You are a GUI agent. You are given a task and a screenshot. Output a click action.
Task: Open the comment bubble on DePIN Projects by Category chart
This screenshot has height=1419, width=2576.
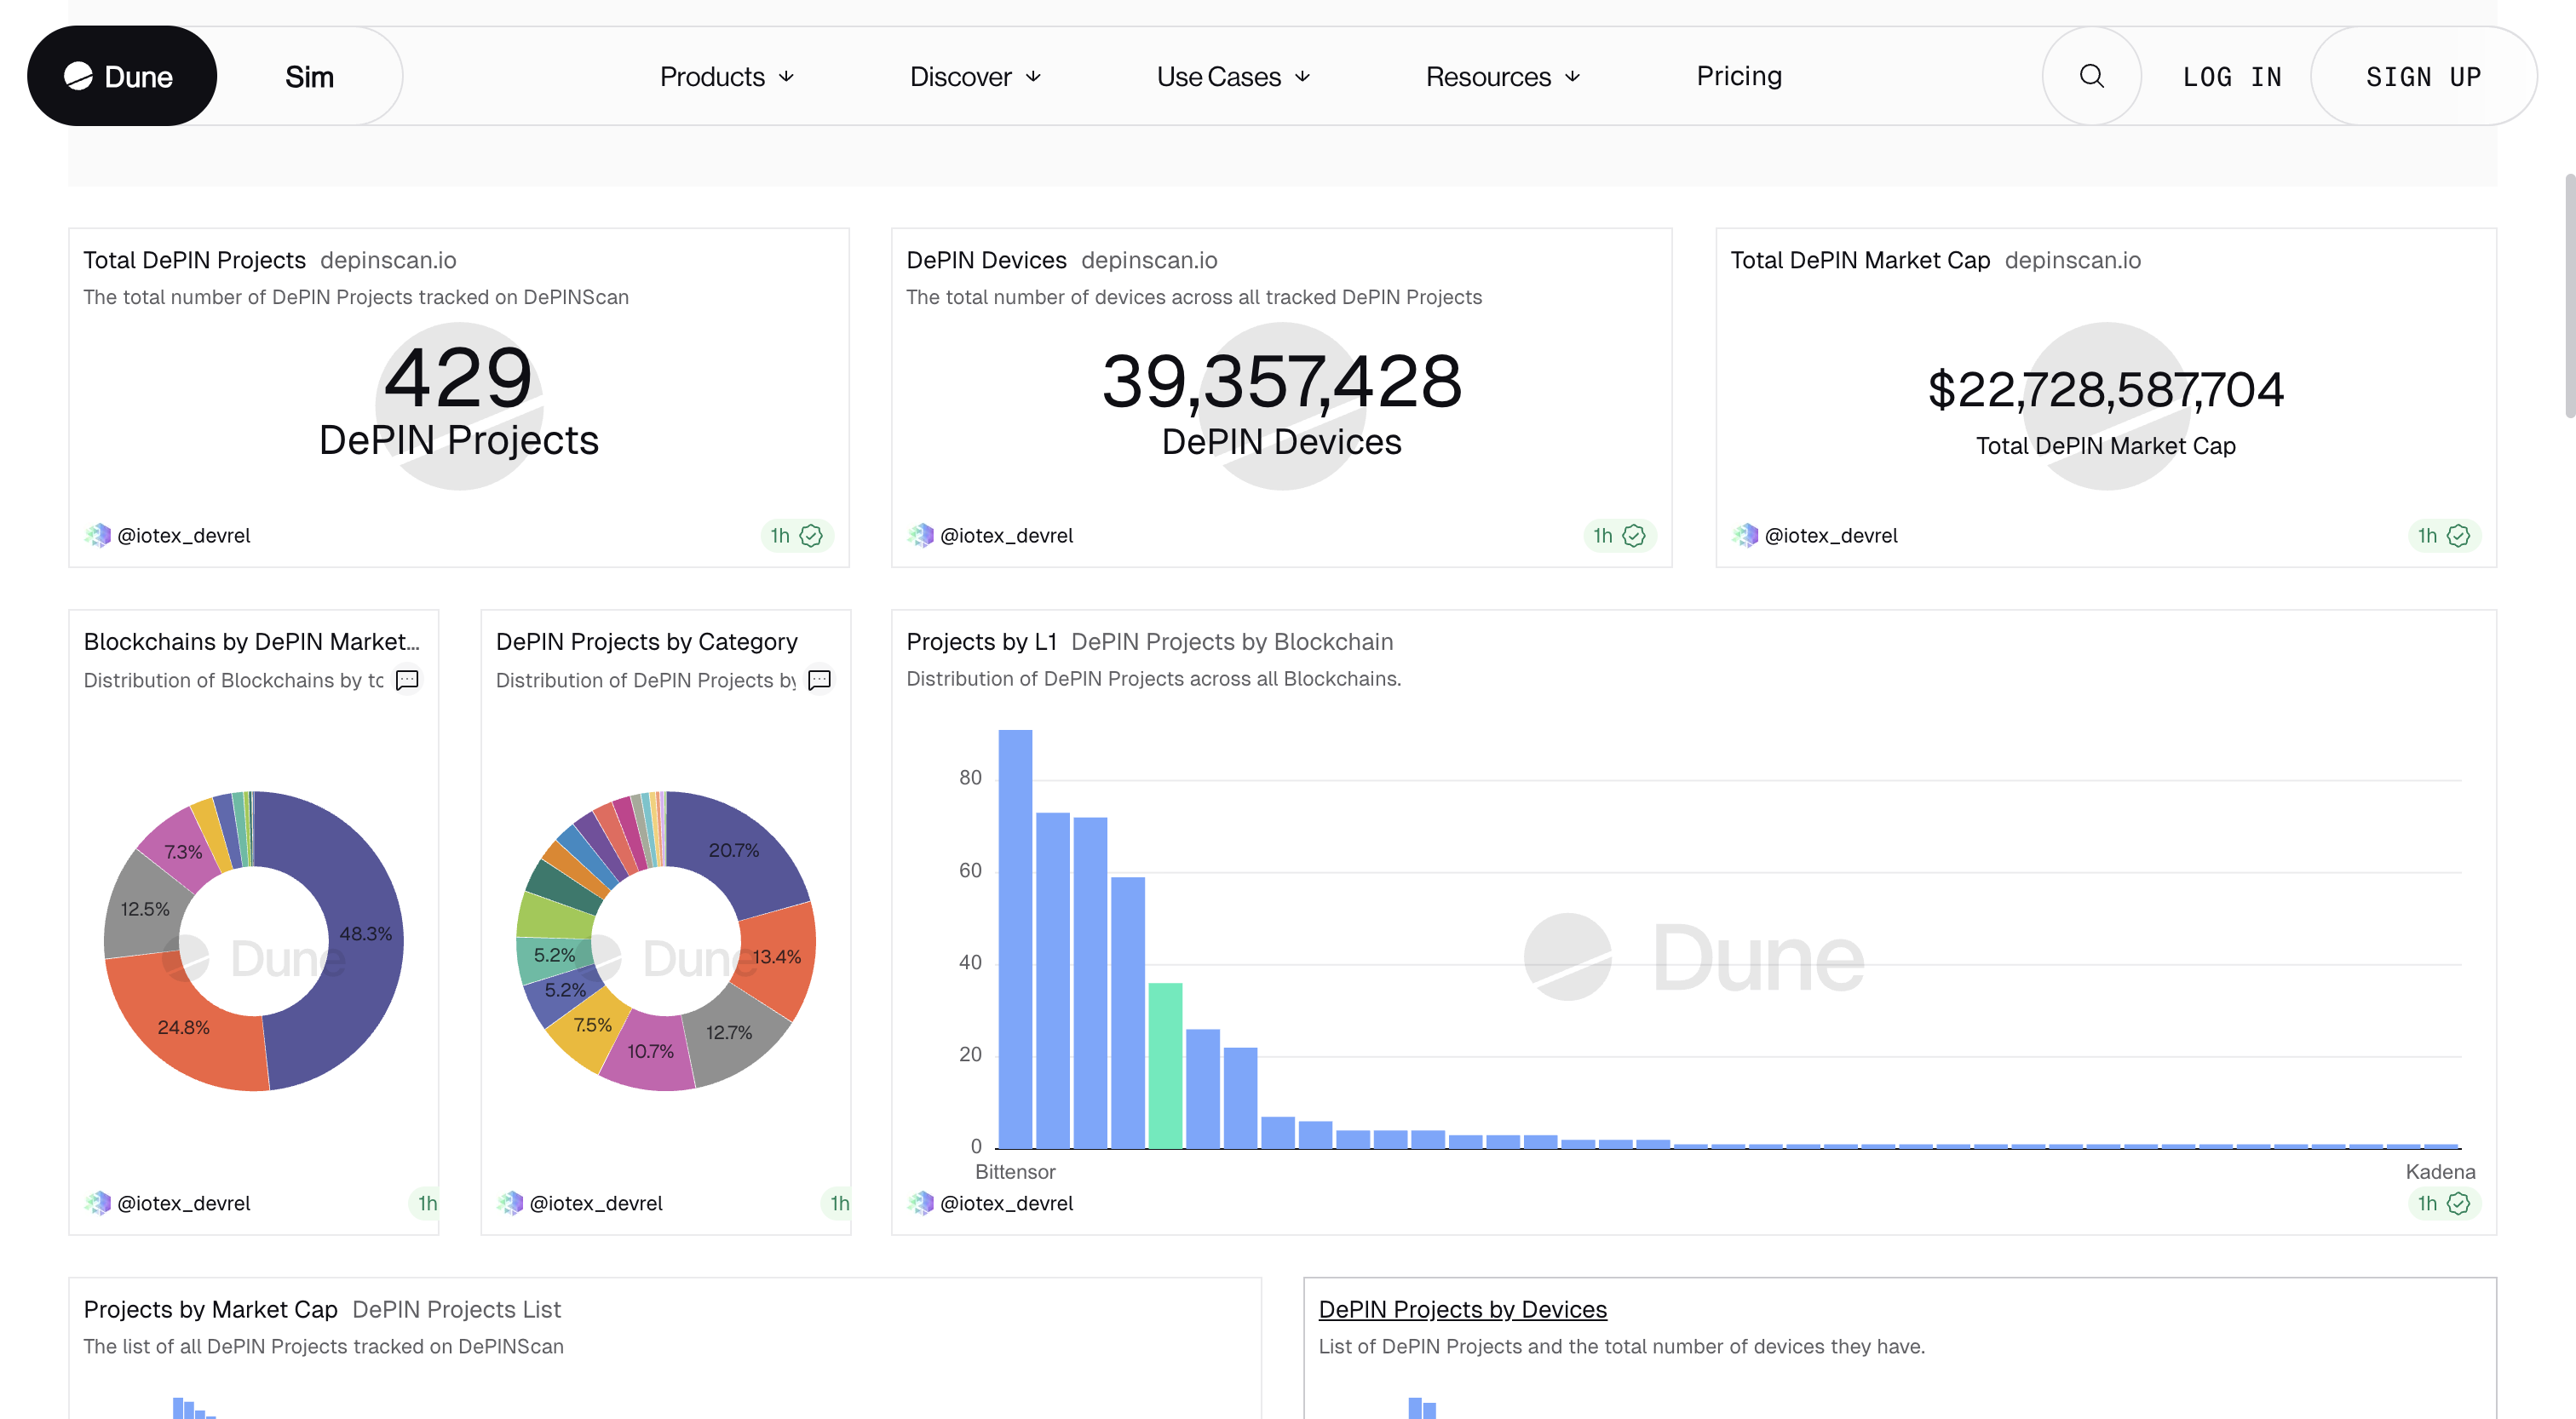pos(819,680)
